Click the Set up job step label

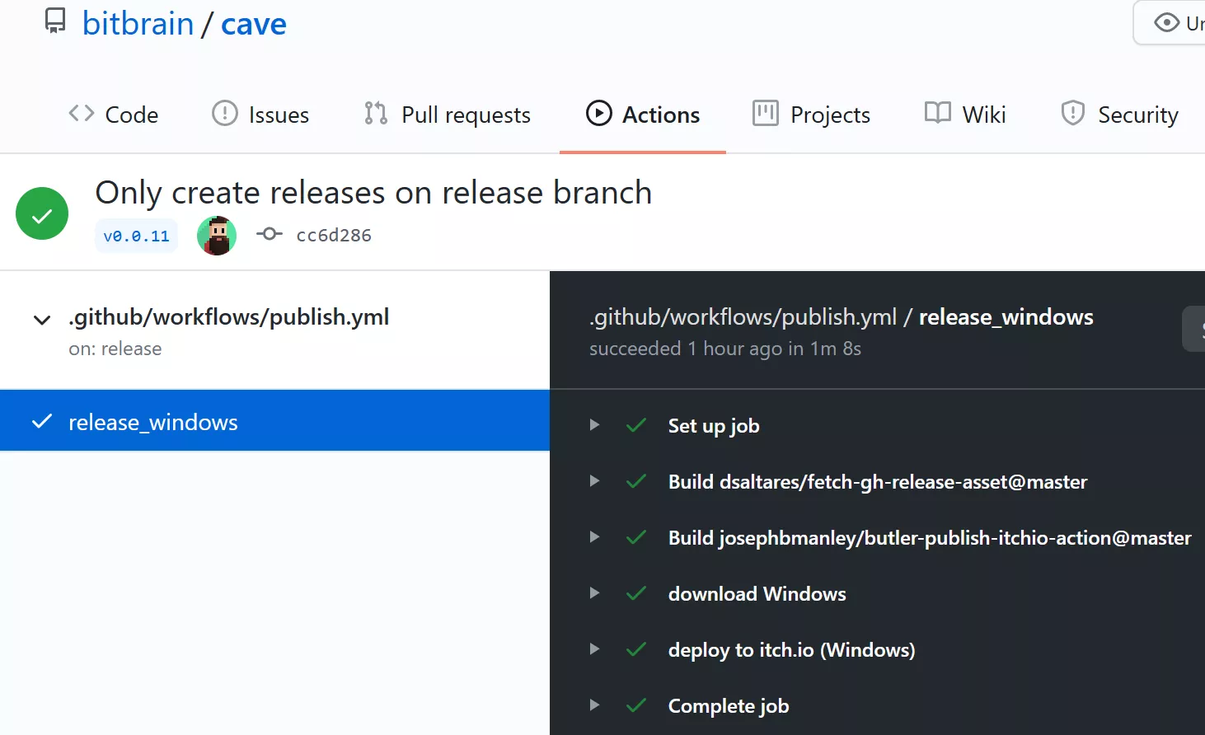pyautogui.click(x=714, y=426)
